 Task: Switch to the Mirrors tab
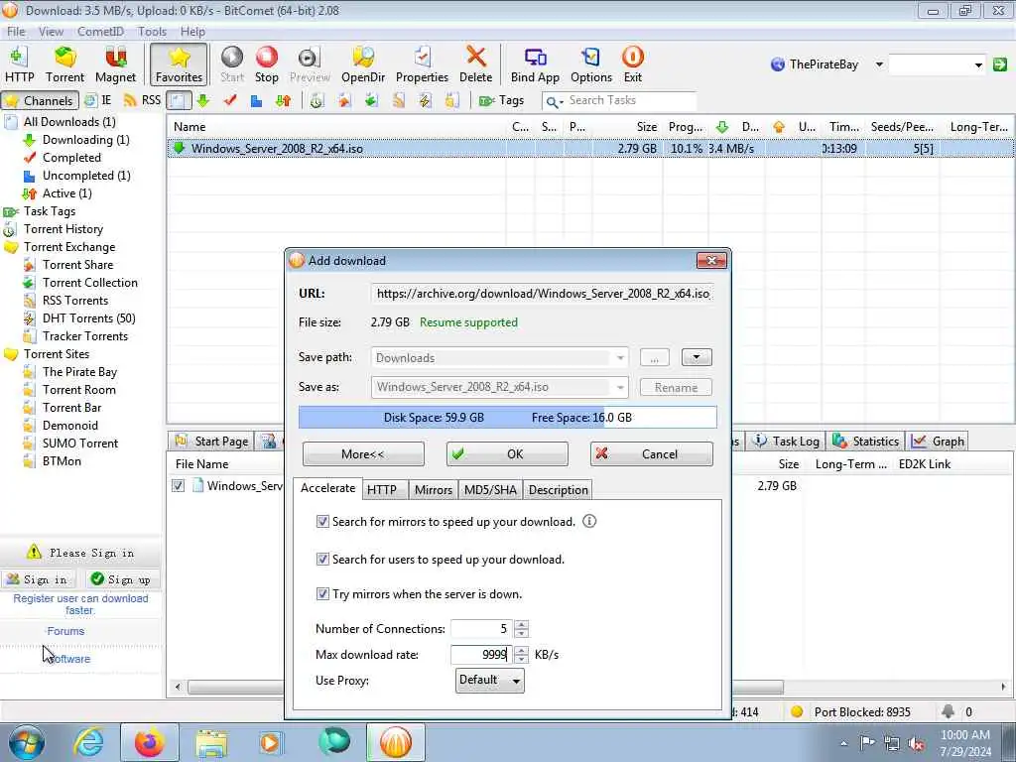[x=433, y=490]
